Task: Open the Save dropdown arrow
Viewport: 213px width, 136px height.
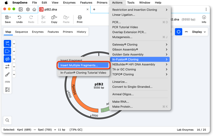Action: (10, 17)
